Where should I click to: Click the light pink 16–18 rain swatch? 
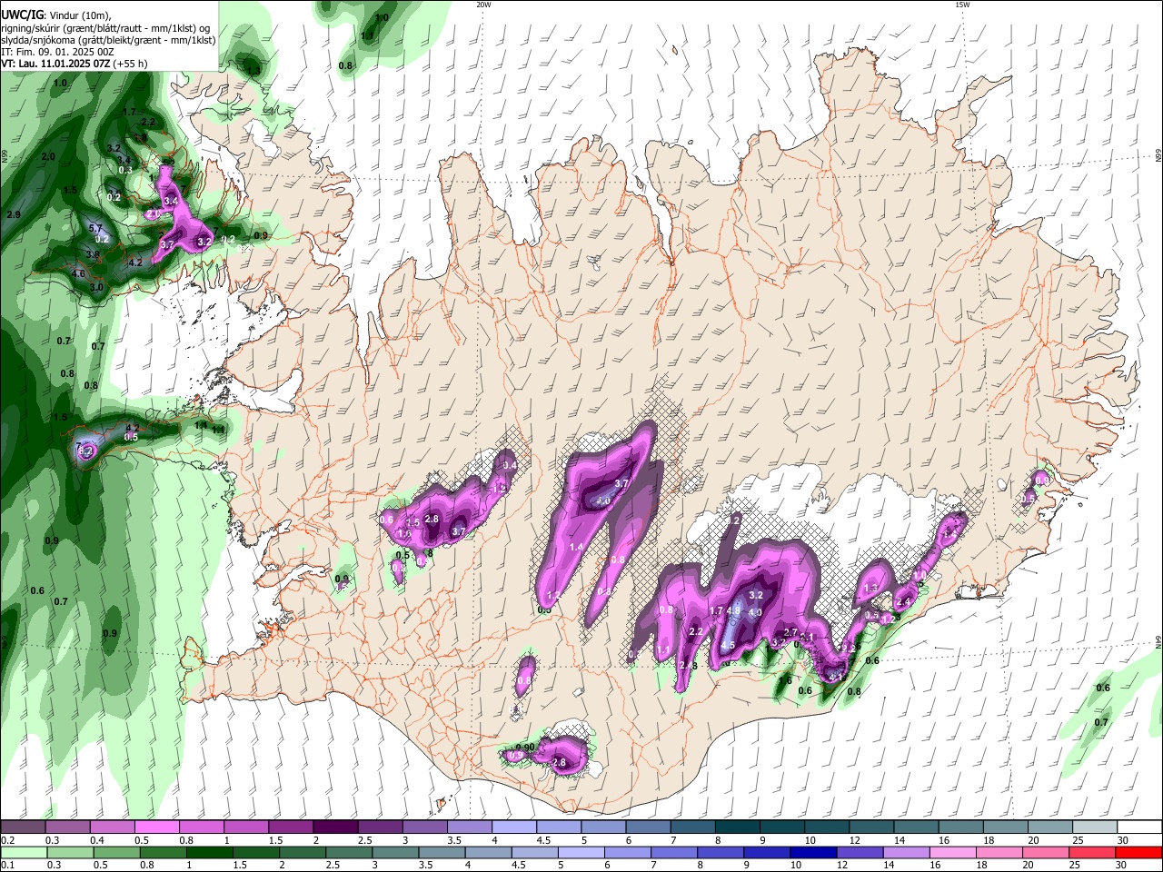point(954,852)
